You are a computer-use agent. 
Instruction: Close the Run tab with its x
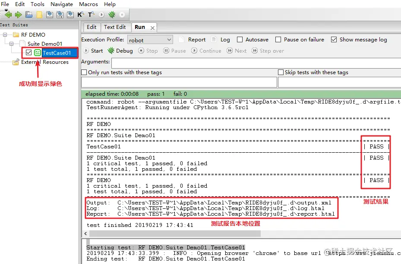pos(152,28)
